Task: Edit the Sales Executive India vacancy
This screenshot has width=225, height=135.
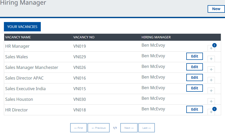Action: (x=194, y=88)
